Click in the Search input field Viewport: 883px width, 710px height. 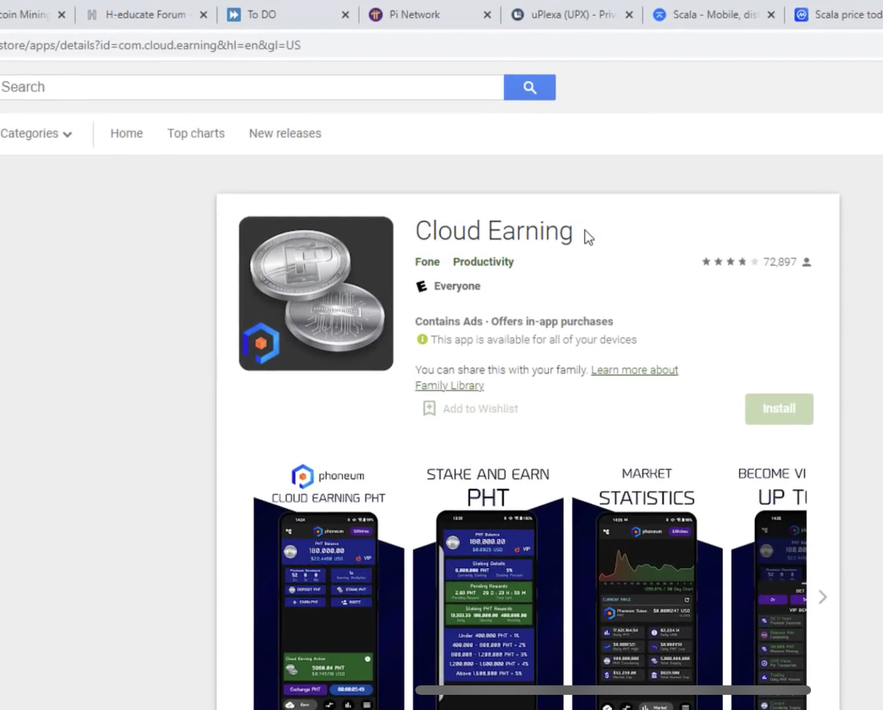point(251,87)
